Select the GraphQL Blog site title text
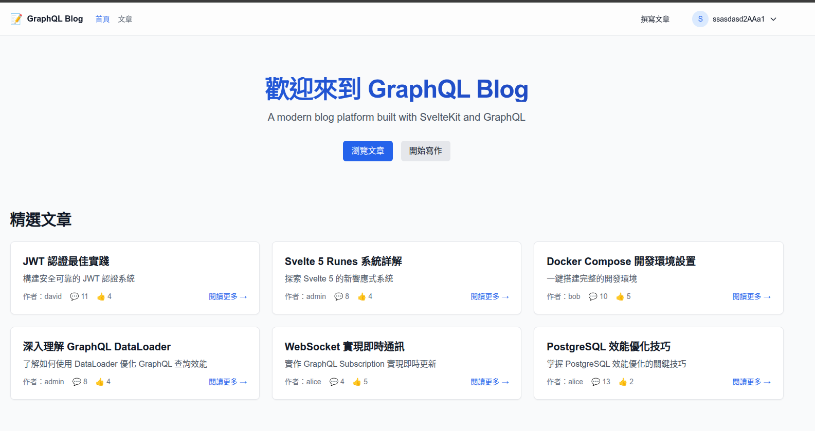This screenshot has width=815, height=431. click(x=55, y=19)
